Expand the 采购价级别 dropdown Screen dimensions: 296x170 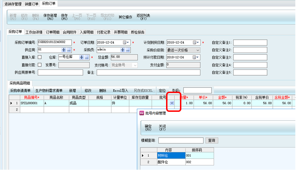pos(198,50)
